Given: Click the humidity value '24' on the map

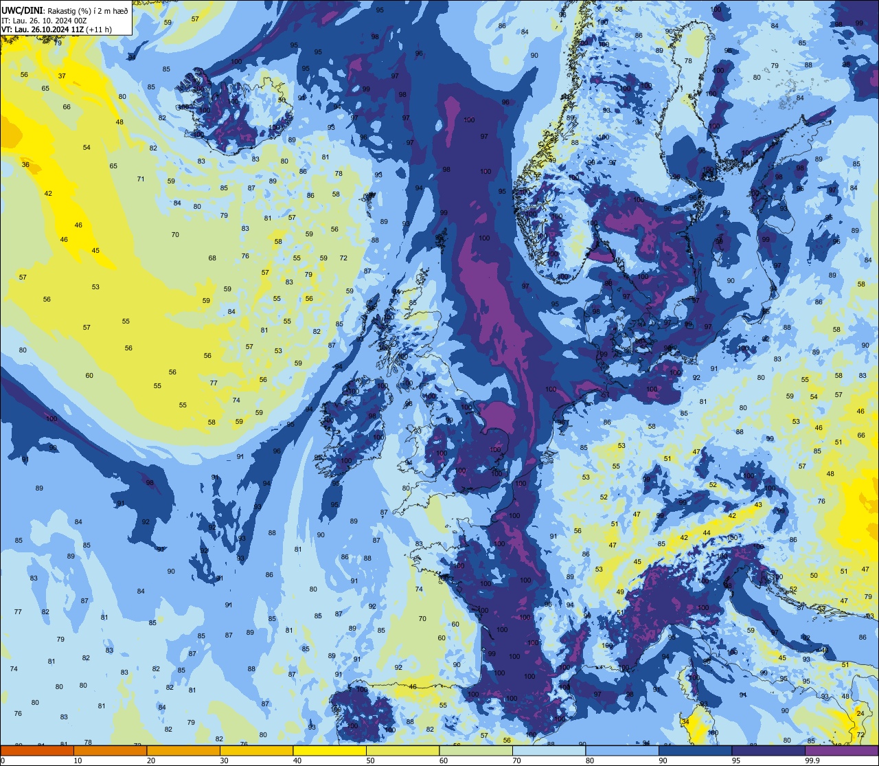Looking at the screenshot, I should pos(861,714).
